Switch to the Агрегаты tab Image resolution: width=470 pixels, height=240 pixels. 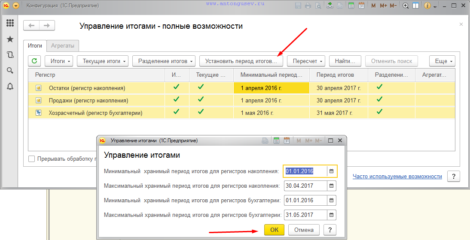click(x=63, y=46)
